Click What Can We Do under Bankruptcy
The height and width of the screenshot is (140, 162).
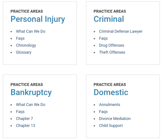[31, 105]
